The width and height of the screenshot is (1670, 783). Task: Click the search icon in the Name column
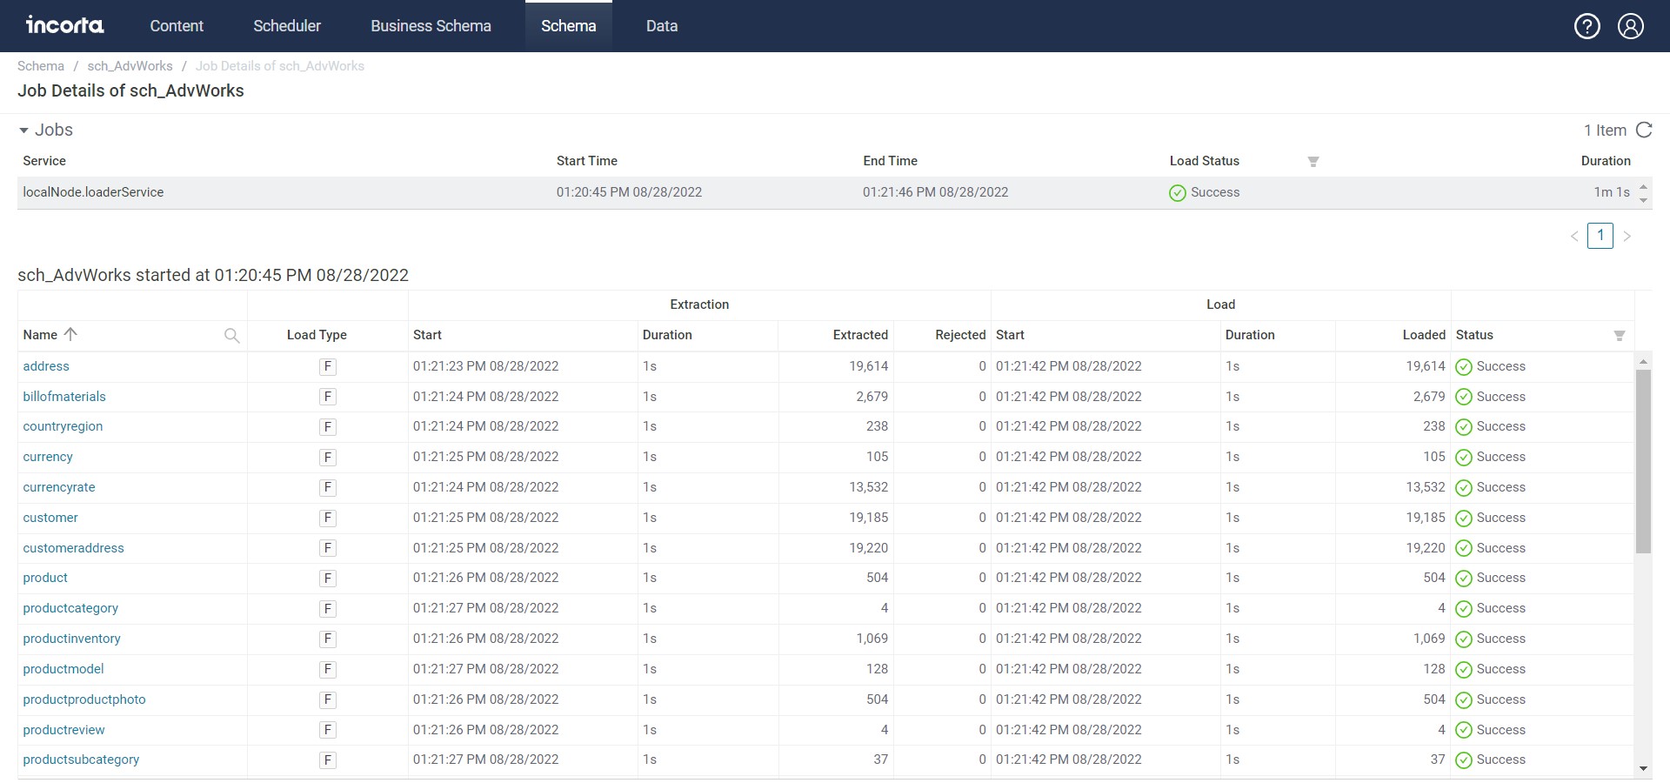point(231,335)
